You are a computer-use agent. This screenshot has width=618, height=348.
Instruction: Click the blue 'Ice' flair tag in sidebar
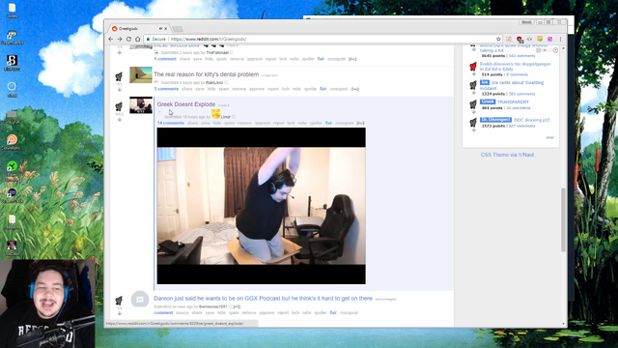click(485, 82)
